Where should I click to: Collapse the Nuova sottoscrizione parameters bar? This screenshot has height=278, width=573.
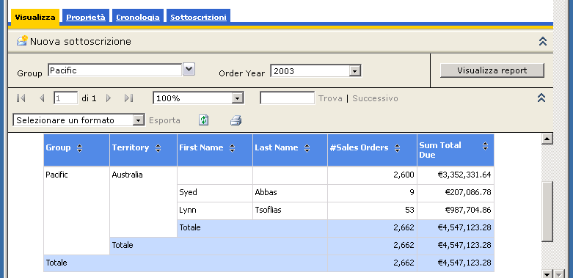[543, 41]
